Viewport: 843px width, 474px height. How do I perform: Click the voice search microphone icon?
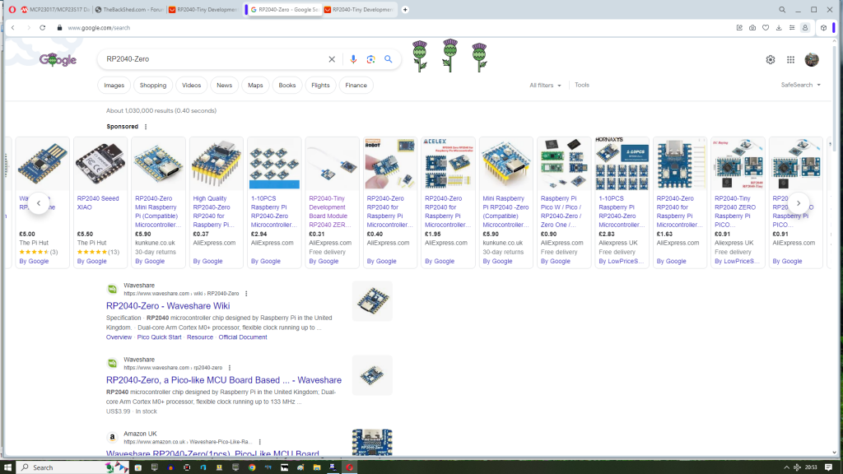tap(353, 59)
